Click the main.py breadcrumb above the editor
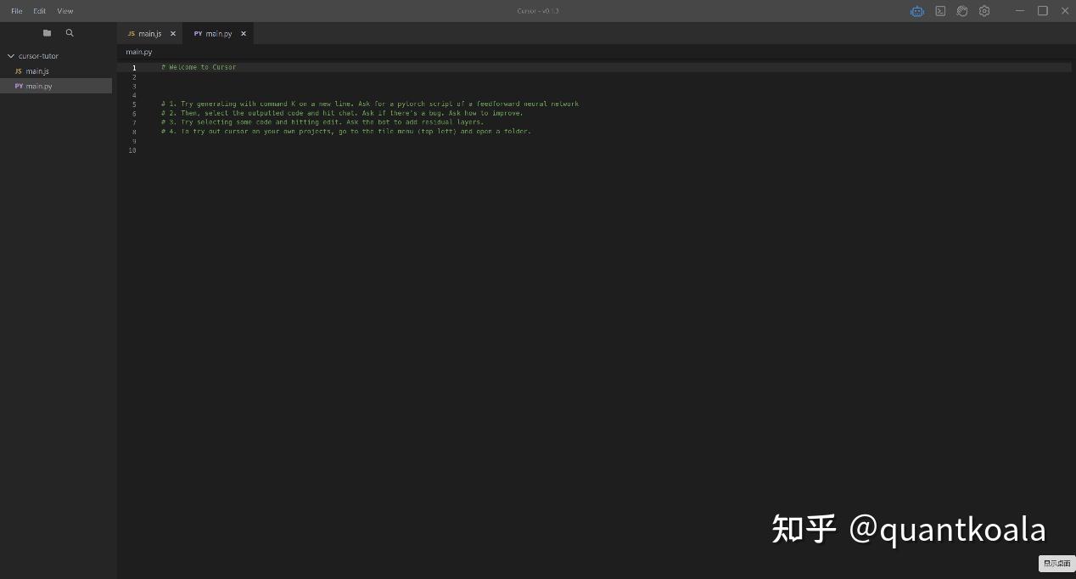The image size is (1076, 579). pyautogui.click(x=138, y=51)
